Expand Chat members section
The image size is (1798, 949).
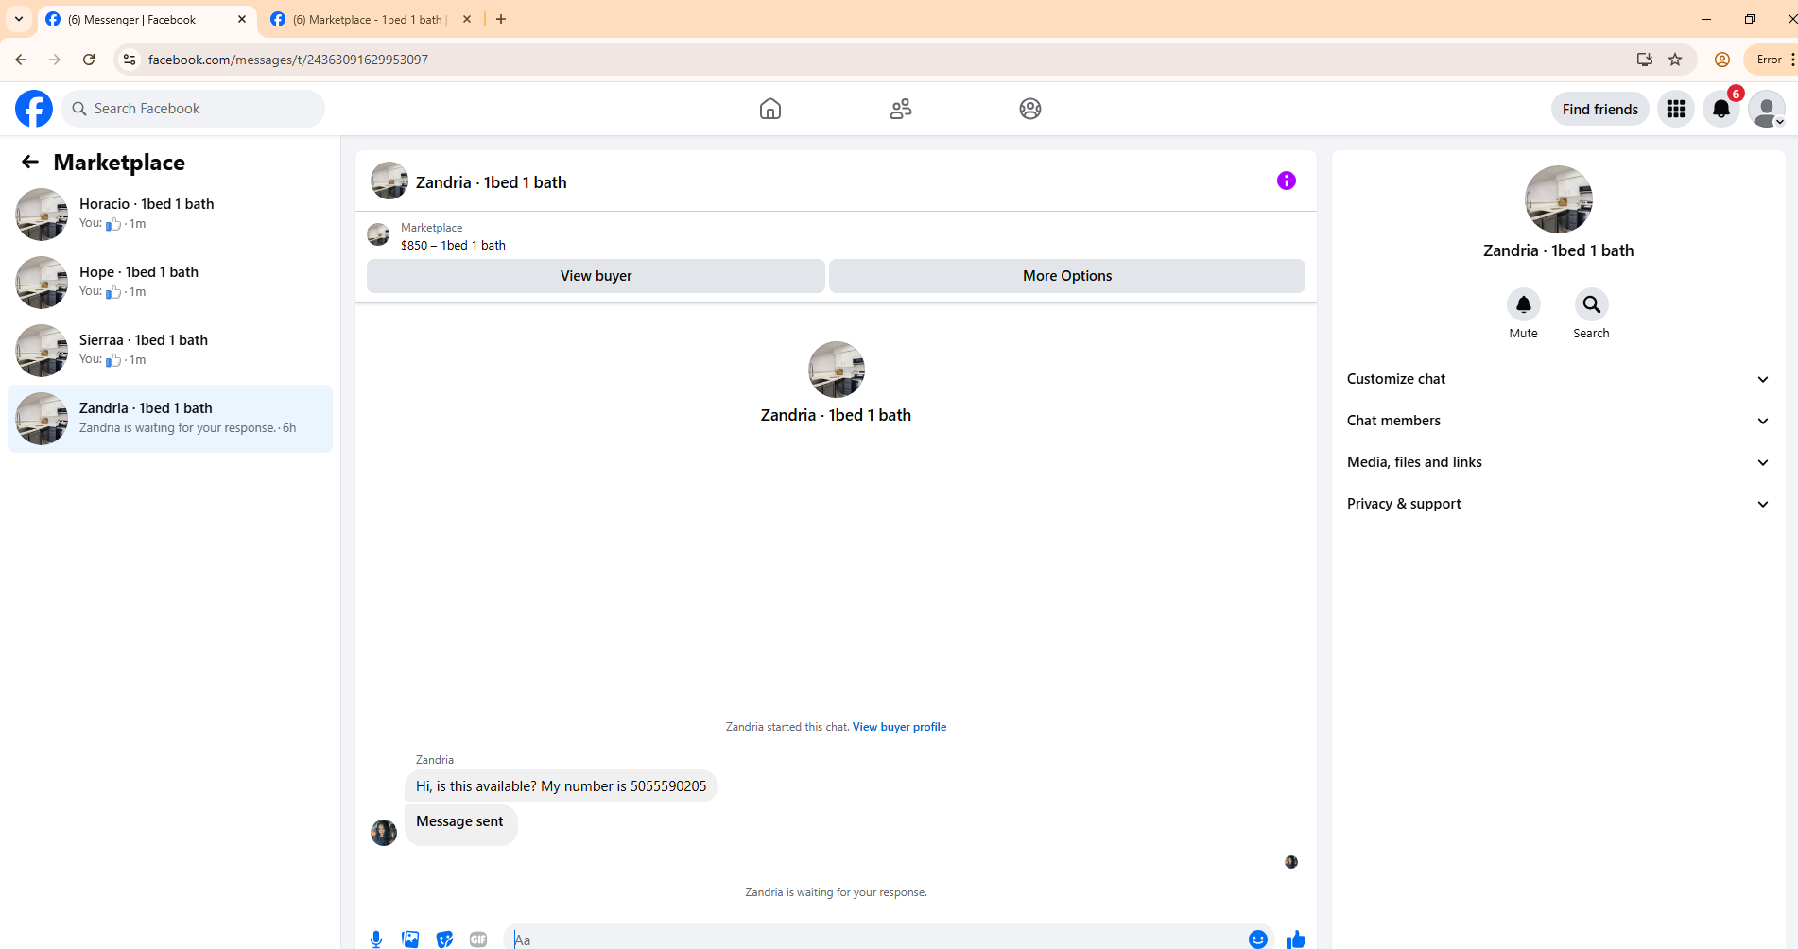coord(1559,421)
